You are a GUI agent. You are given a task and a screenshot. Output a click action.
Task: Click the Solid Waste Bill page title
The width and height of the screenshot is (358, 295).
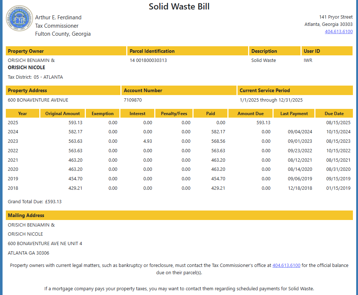(179, 7)
